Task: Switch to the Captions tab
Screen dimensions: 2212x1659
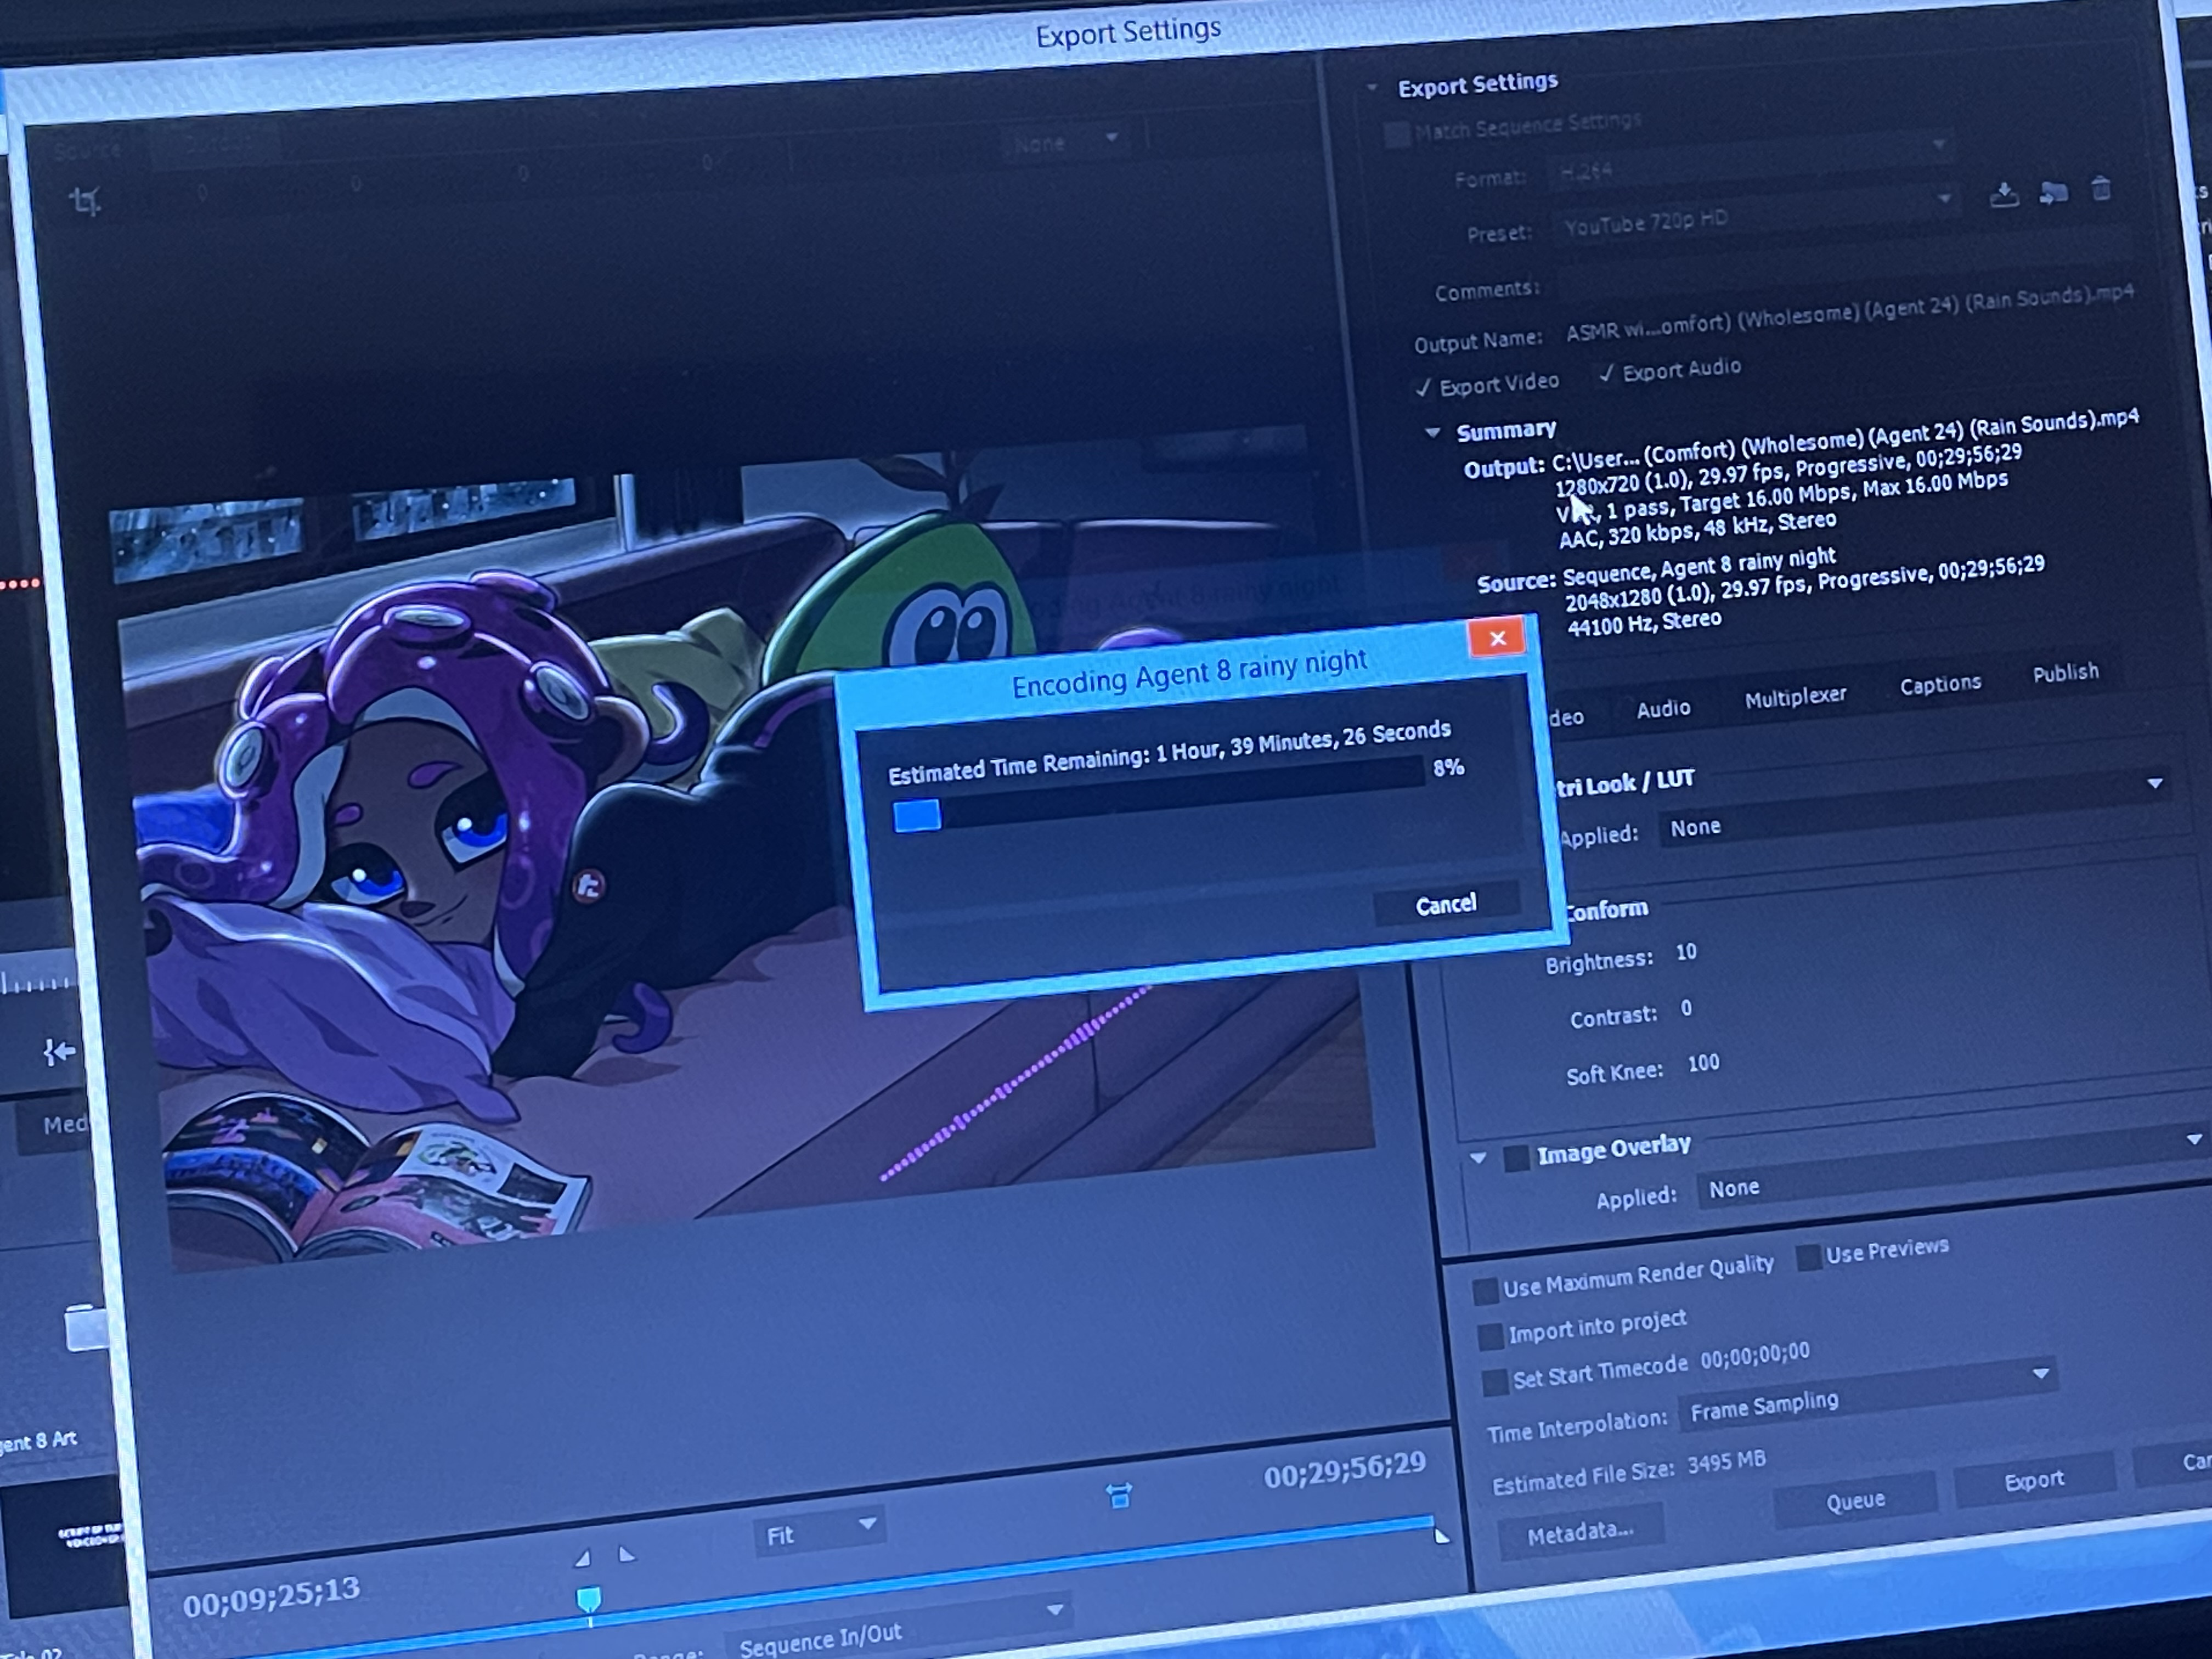Action: point(1940,685)
